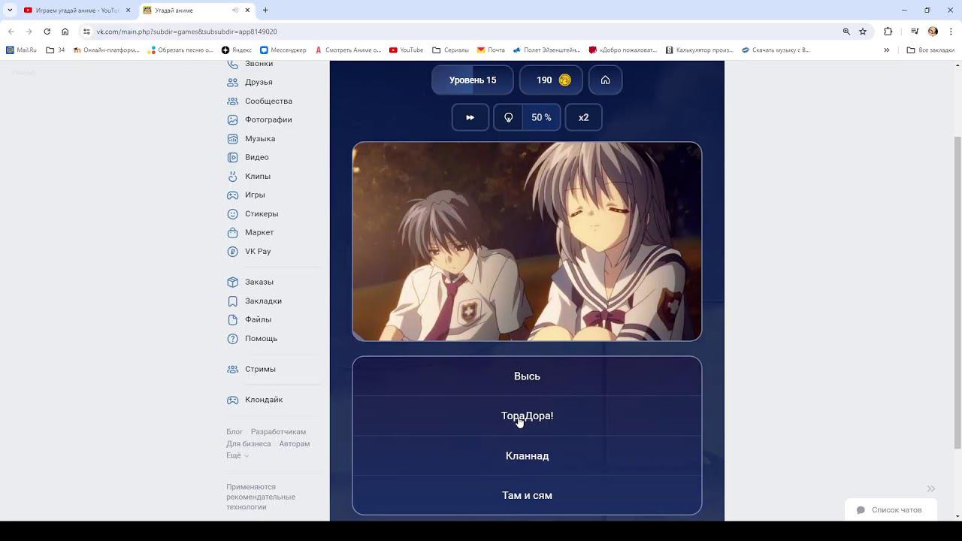Screen dimensions: 962x541
Task: Skip the question with the fast-forward button
Action: coord(470,117)
